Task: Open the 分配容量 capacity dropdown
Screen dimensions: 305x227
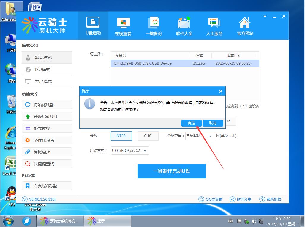Action: click(x=199, y=136)
